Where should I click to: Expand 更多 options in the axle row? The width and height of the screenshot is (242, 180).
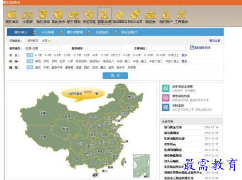coord(184,61)
